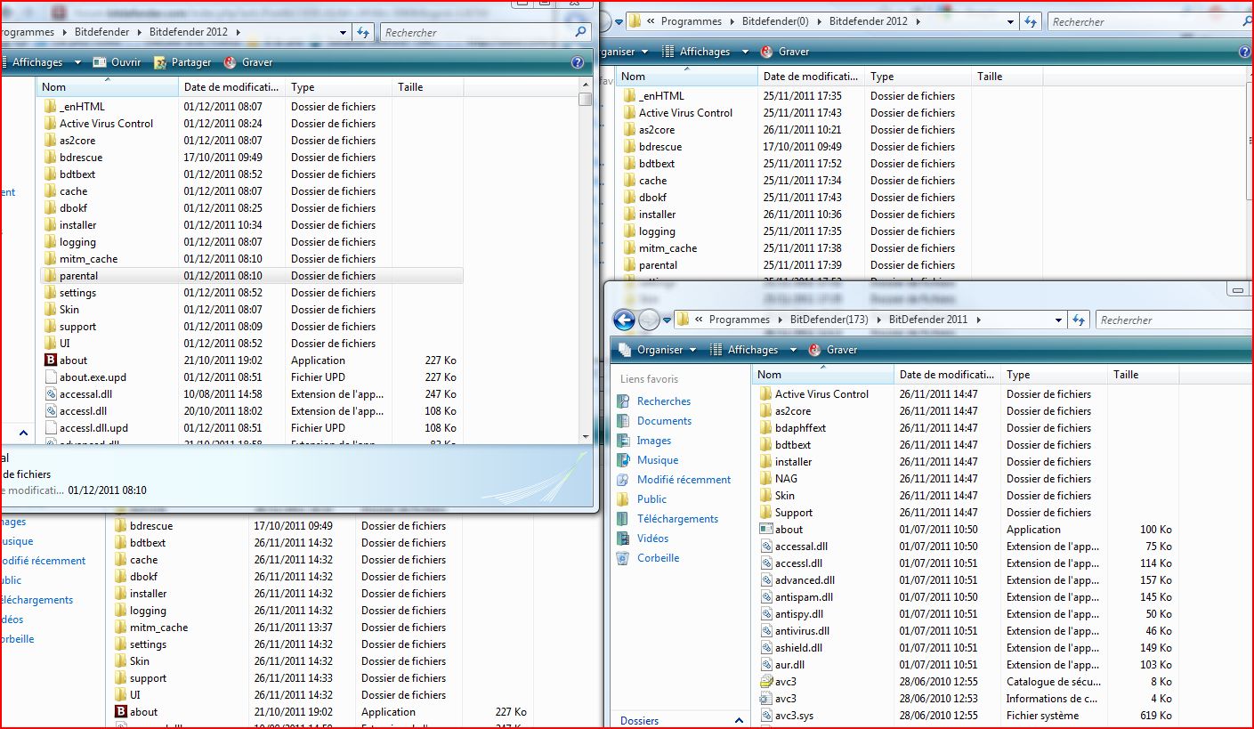Sort by Type column in Bitdefender(0) window
This screenshot has width=1254, height=729.
918,77
